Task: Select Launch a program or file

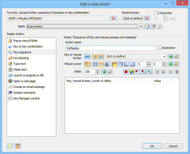Action: (31, 75)
